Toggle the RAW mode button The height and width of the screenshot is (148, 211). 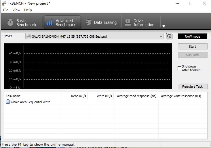192,36
